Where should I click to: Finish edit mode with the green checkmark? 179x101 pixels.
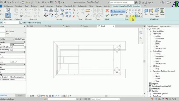click(x=107, y=15)
